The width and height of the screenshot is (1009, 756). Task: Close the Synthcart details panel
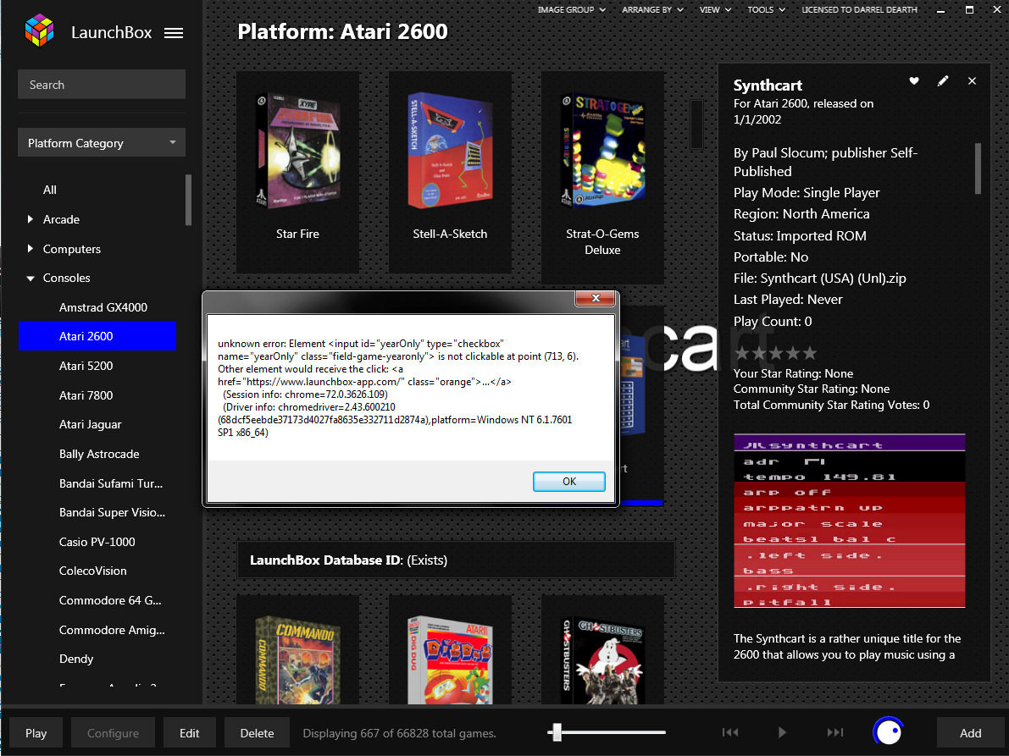coord(972,81)
